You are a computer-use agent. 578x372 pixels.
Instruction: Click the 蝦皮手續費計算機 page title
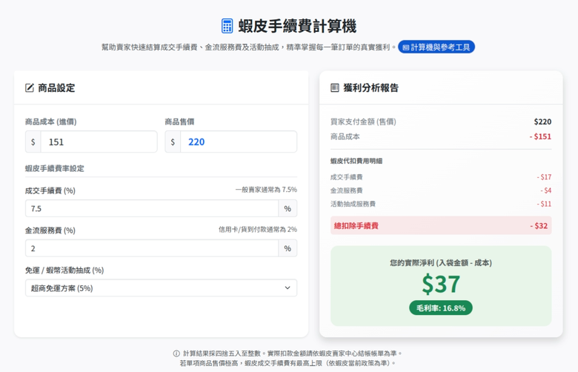pyautogui.click(x=297, y=26)
